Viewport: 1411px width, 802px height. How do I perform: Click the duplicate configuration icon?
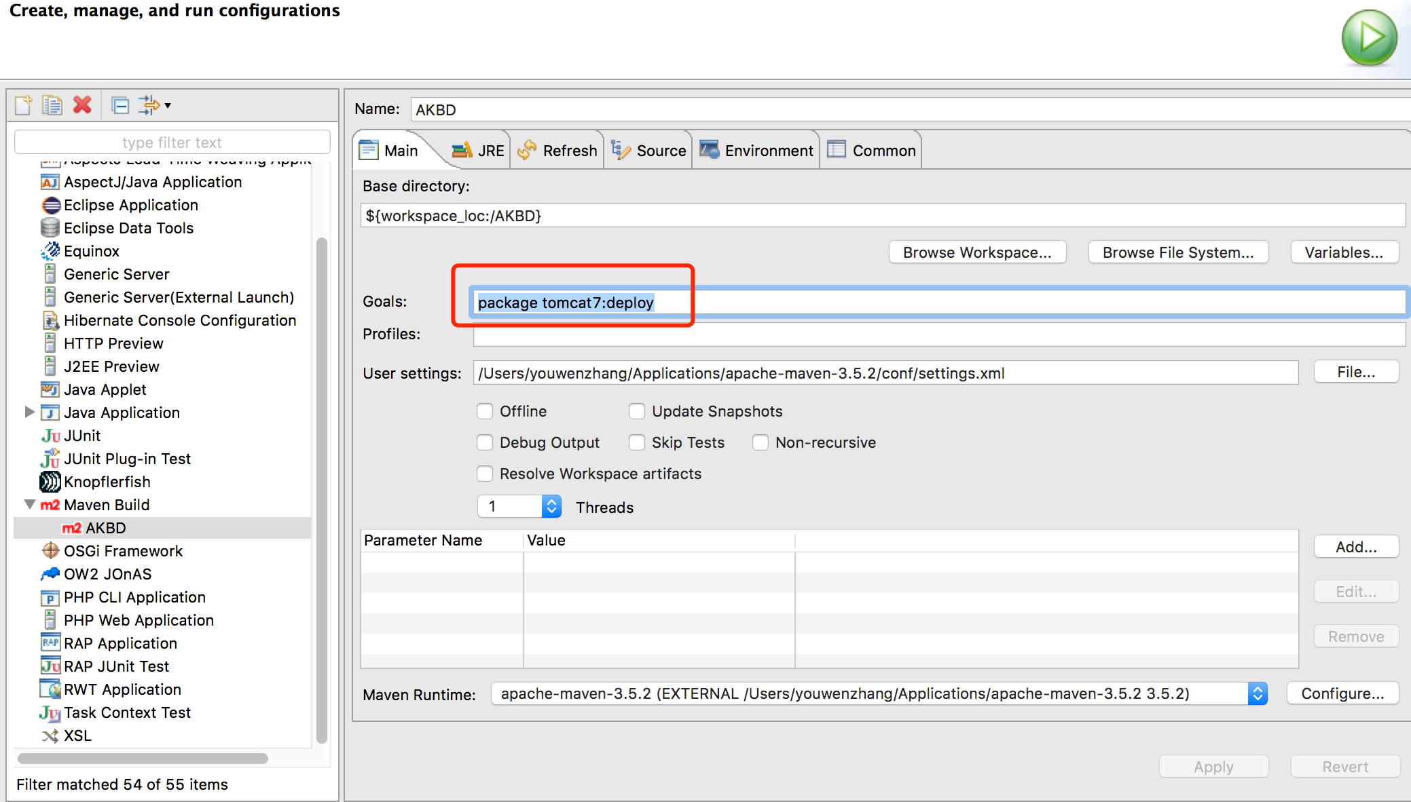pyautogui.click(x=52, y=105)
